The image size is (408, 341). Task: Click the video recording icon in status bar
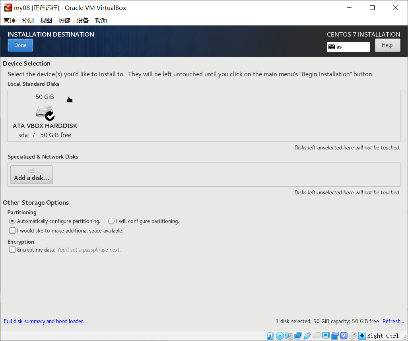pyautogui.click(x=334, y=335)
